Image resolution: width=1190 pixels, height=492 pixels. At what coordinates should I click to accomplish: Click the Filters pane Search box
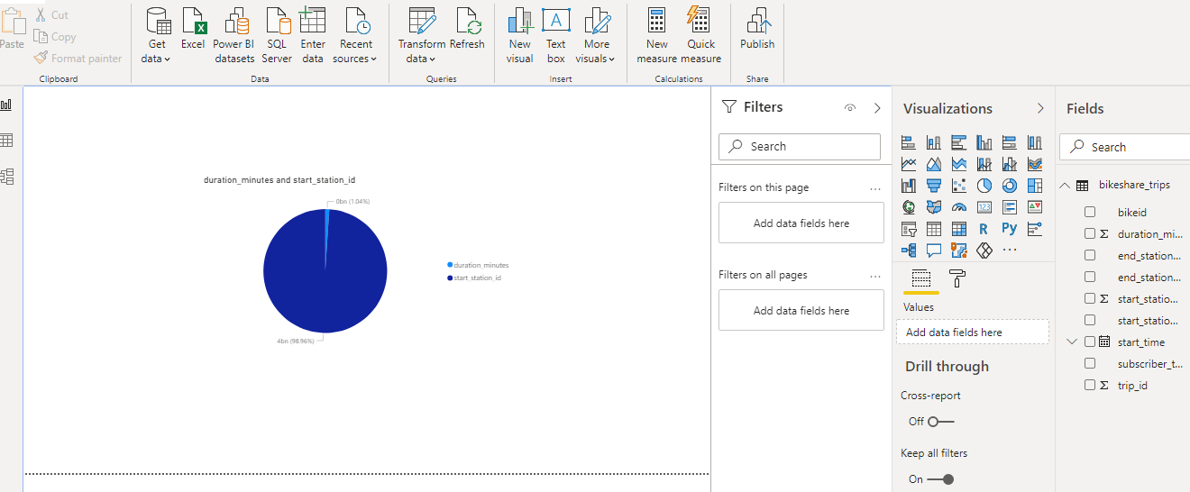tap(800, 147)
